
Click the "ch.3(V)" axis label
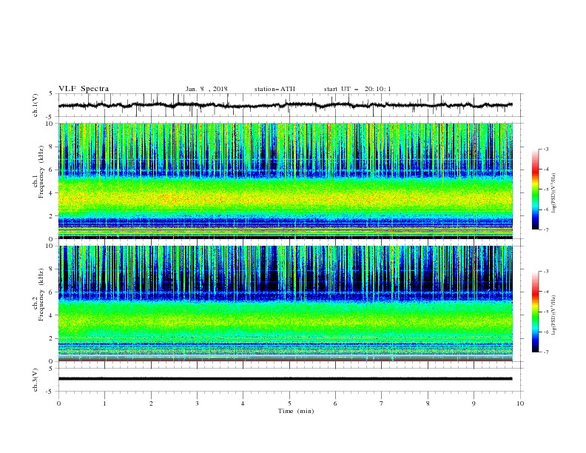(x=36, y=380)
